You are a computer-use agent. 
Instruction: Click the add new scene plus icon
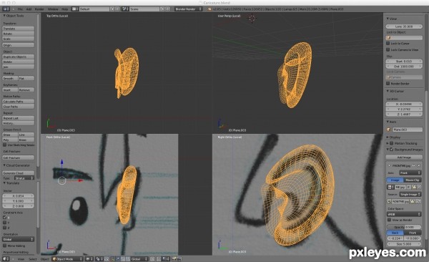click(162, 9)
